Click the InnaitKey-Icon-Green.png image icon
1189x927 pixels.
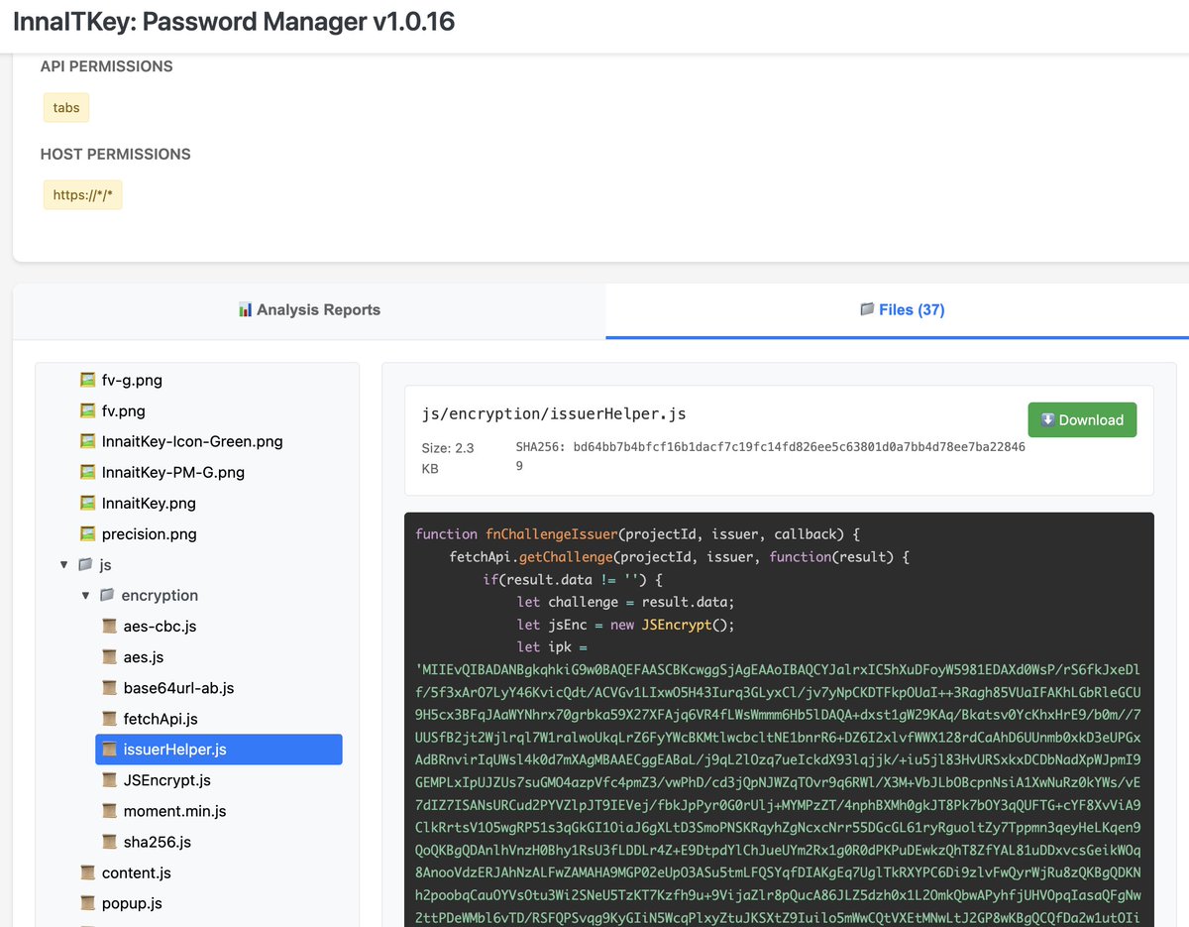pos(87,441)
